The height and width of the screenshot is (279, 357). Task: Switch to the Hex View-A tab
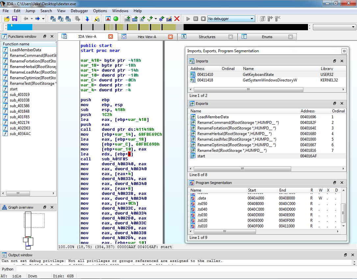pos(146,37)
